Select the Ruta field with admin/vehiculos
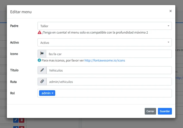183x128 pixels. pyautogui.click(x=108, y=82)
